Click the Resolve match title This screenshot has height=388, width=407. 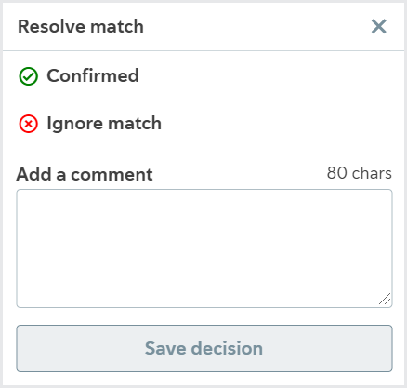point(81,26)
